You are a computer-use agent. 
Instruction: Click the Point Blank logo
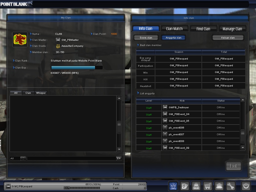point(16,4)
